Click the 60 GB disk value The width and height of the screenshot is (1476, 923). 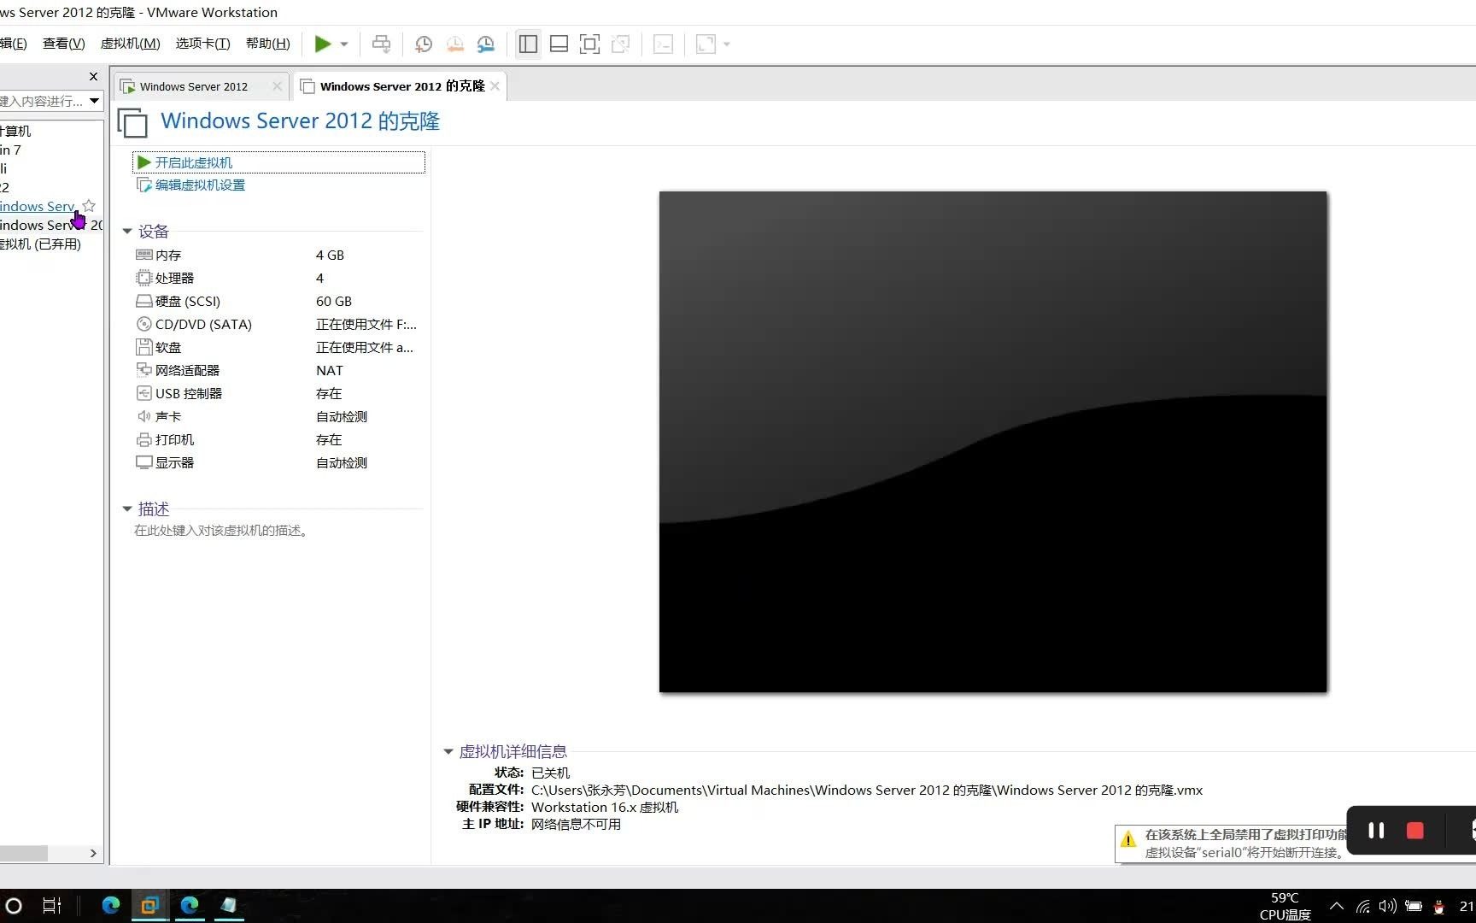click(x=334, y=302)
